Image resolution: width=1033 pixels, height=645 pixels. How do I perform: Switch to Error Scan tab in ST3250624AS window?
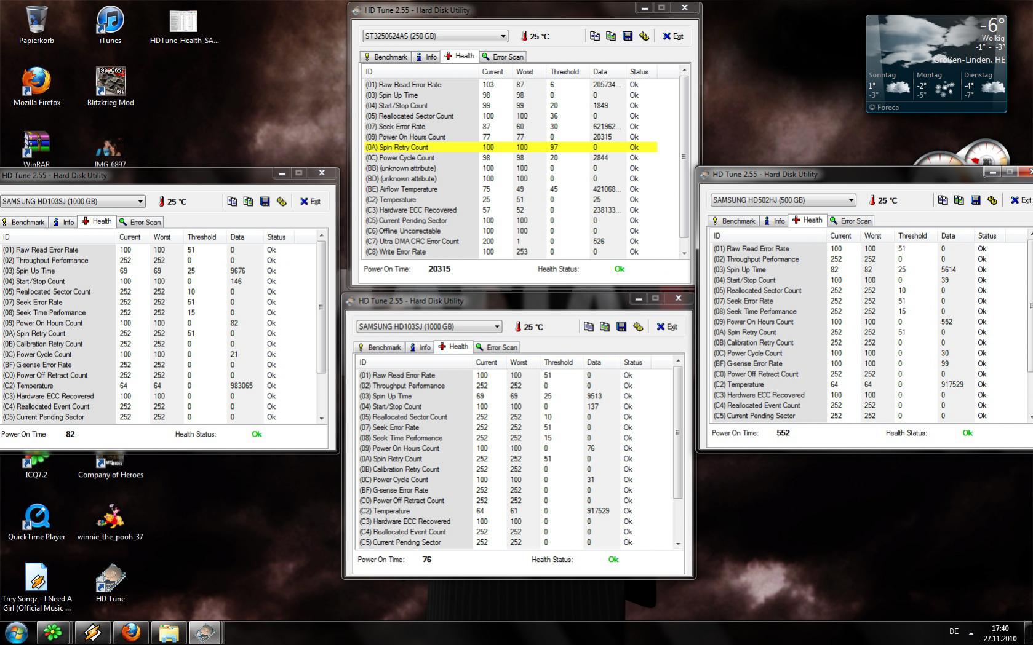(503, 57)
